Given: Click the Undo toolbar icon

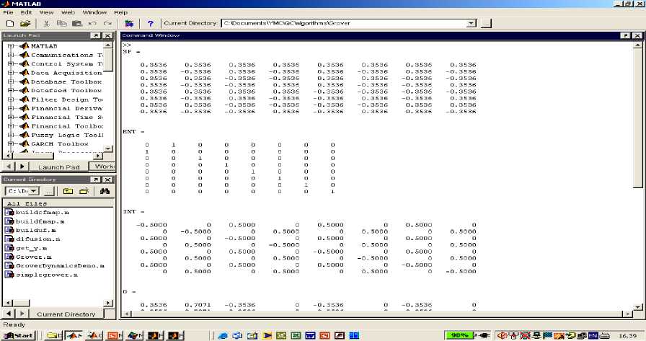Looking at the screenshot, I should point(92,24).
